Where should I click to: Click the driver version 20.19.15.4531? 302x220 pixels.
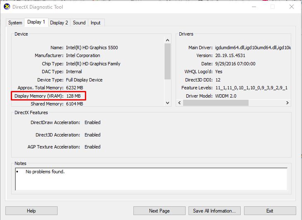230,55
